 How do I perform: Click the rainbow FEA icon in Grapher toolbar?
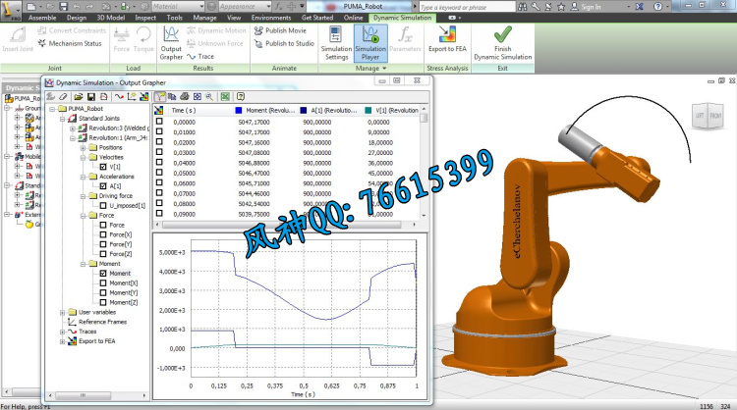[144, 97]
